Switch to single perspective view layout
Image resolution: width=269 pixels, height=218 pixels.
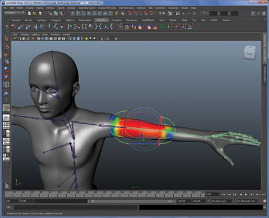tap(6, 118)
